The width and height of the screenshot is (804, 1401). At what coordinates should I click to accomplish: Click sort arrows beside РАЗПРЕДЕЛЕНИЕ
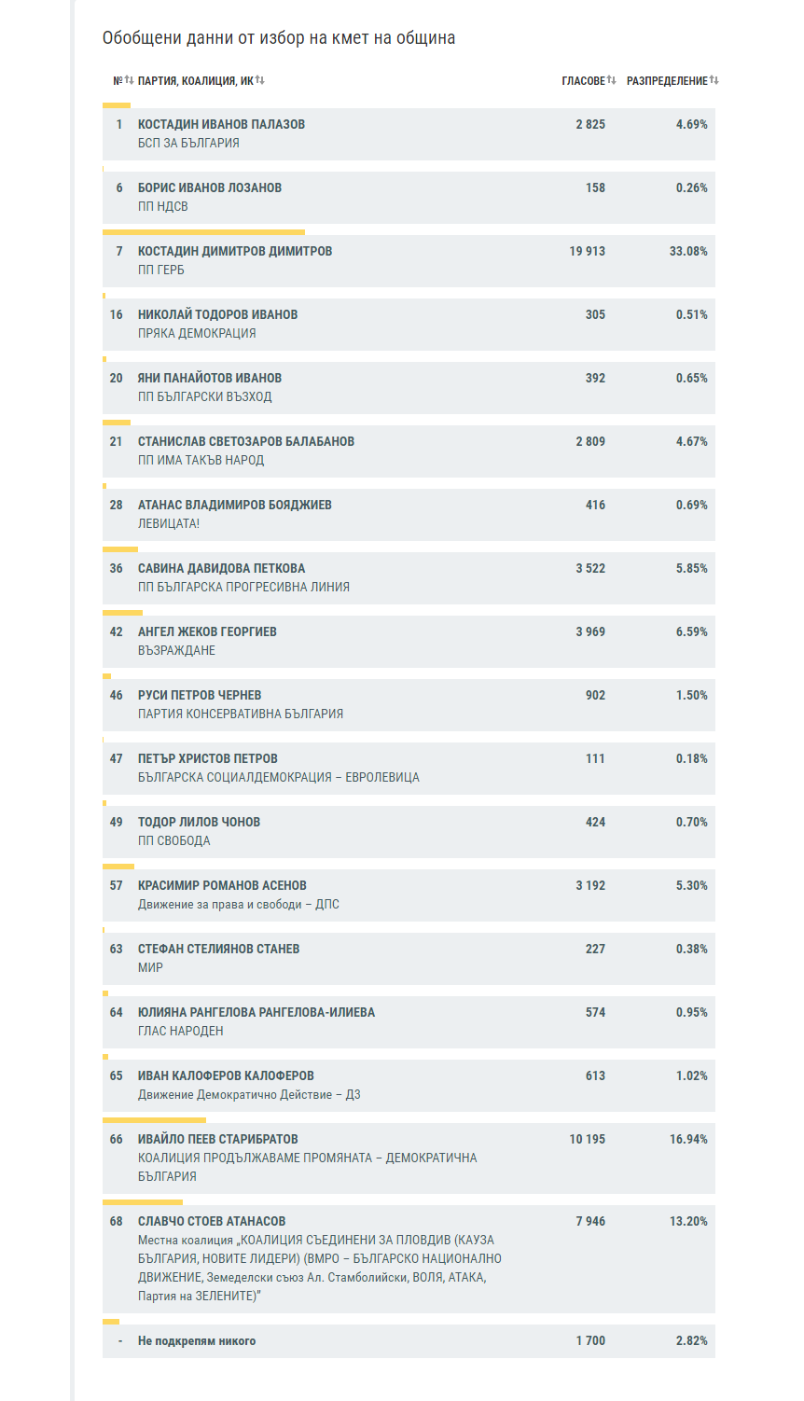(714, 80)
